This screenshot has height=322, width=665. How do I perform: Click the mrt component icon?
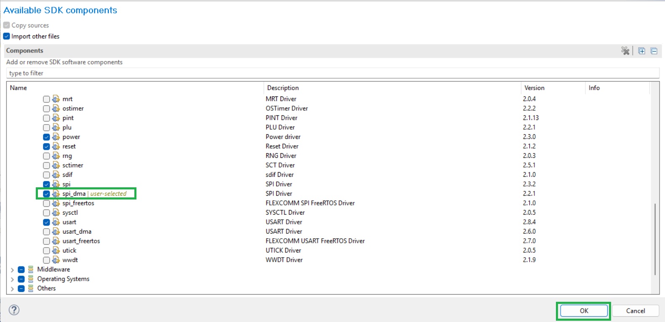pyautogui.click(x=56, y=99)
